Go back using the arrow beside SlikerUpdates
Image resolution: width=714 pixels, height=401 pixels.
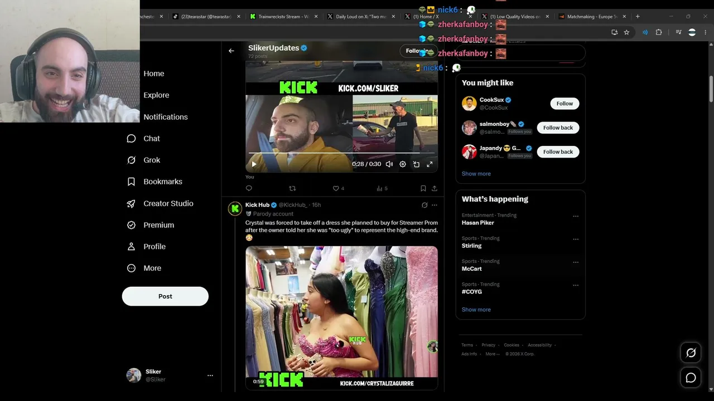[231, 51]
